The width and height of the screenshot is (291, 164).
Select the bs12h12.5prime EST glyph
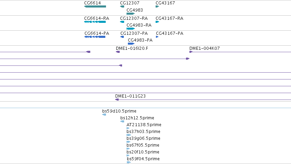point(122,121)
